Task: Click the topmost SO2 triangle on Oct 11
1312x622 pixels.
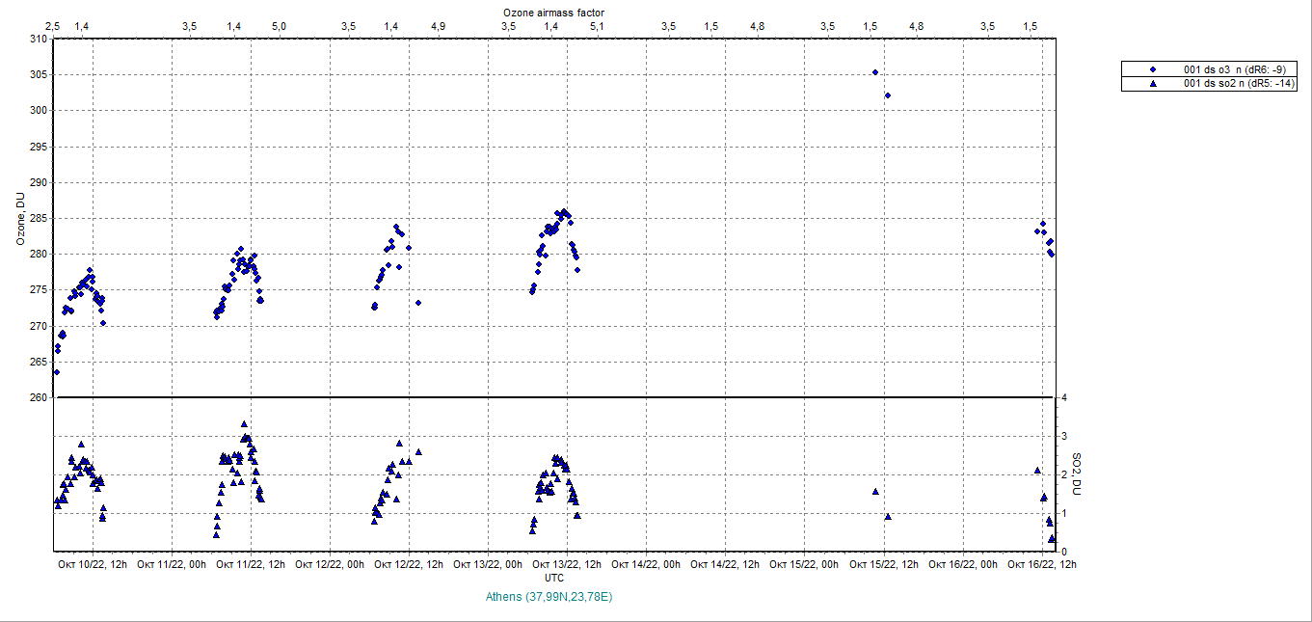Action: pos(245,424)
